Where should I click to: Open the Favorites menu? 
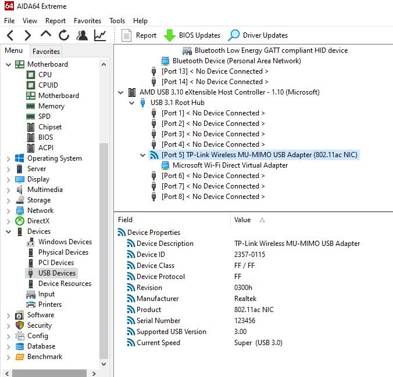point(87,21)
